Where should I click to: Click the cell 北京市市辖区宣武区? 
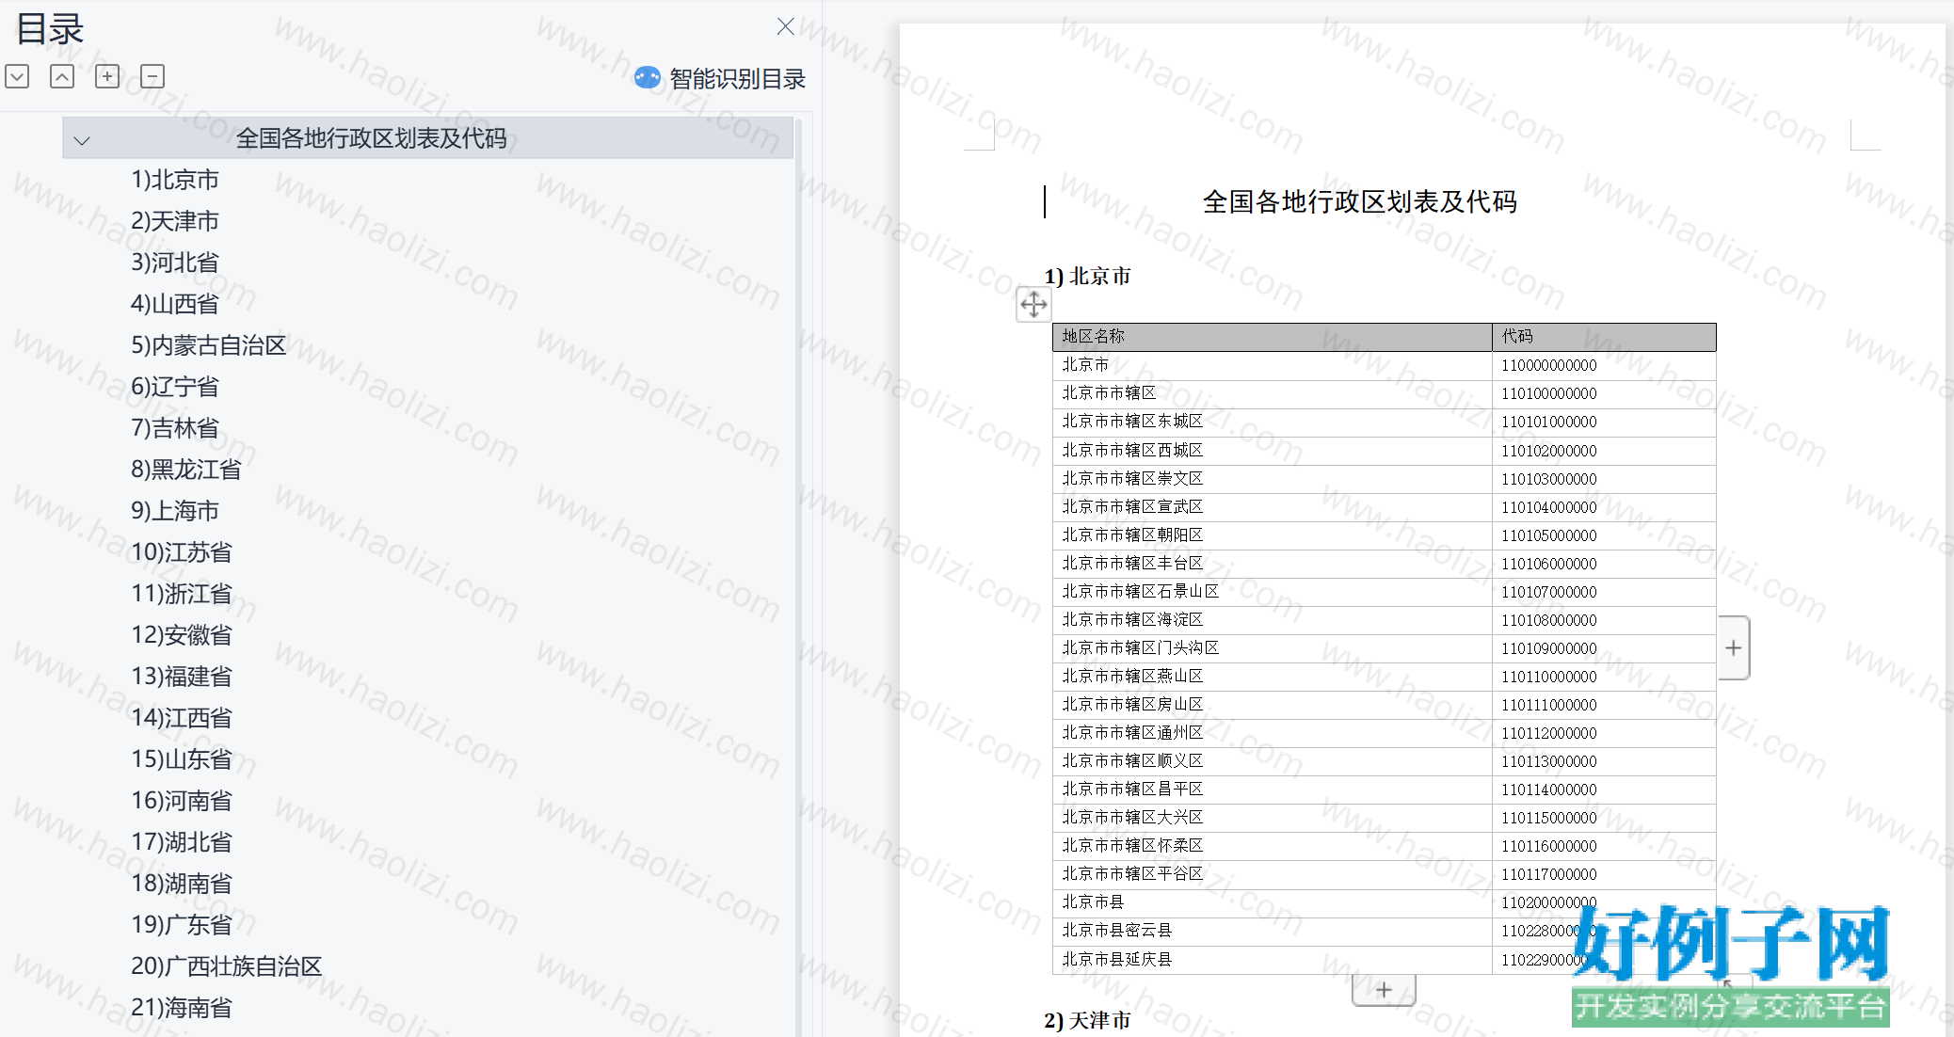[1272, 506]
